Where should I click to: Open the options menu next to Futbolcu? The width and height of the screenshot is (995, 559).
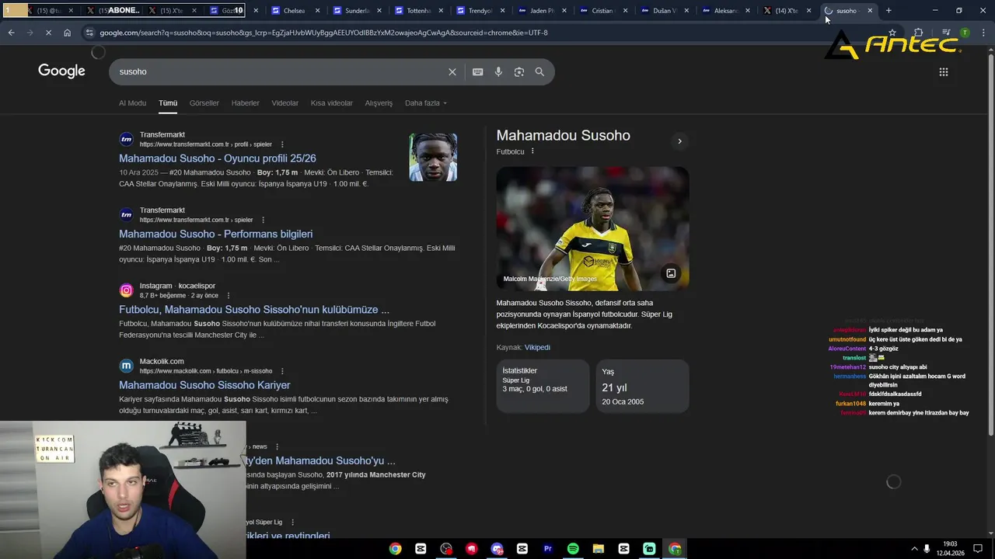pyautogui.click(x=532, y=151)
